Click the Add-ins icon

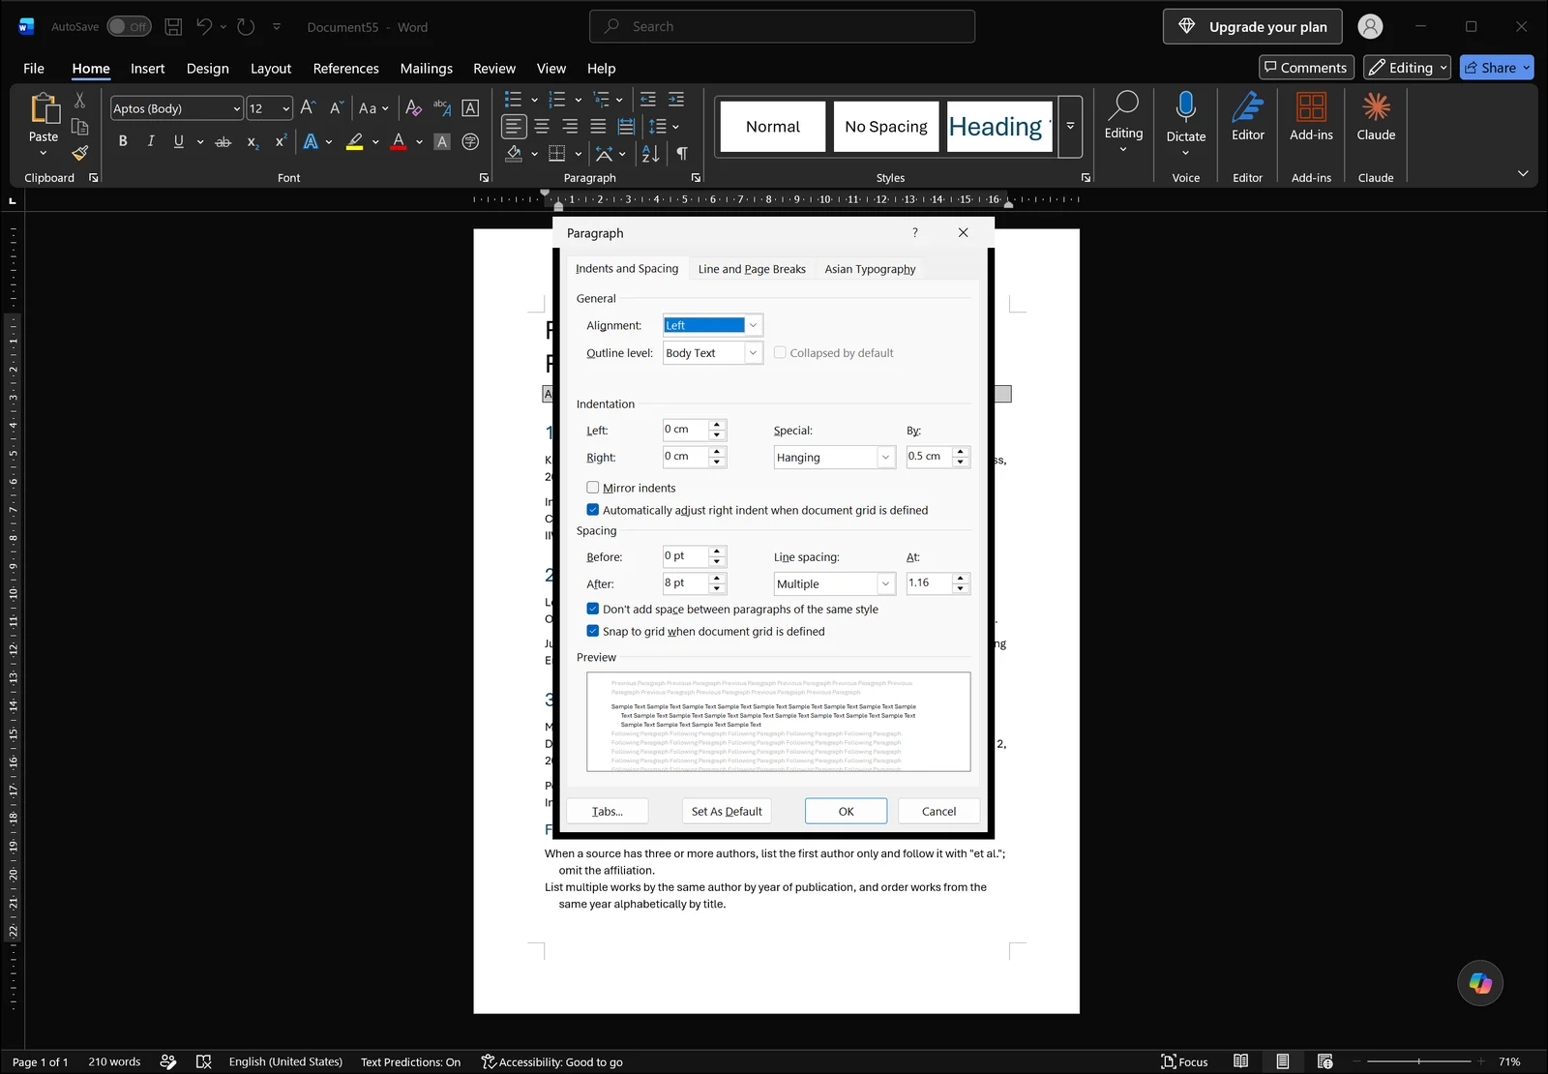pos(1311,116)
